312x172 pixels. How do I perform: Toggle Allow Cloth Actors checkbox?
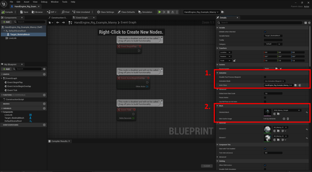point(265,165)
